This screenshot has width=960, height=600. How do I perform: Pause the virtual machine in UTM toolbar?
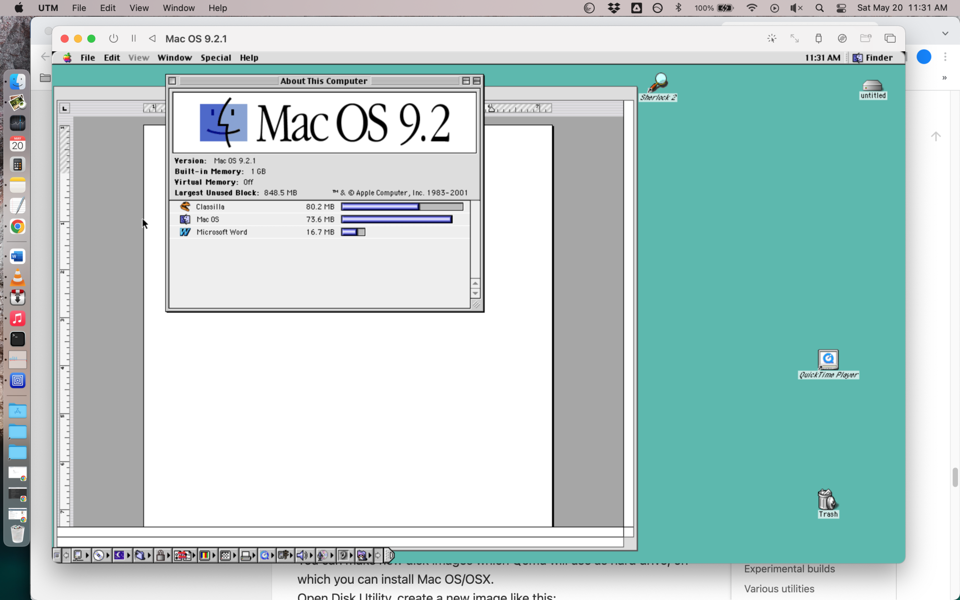point(133,38)
